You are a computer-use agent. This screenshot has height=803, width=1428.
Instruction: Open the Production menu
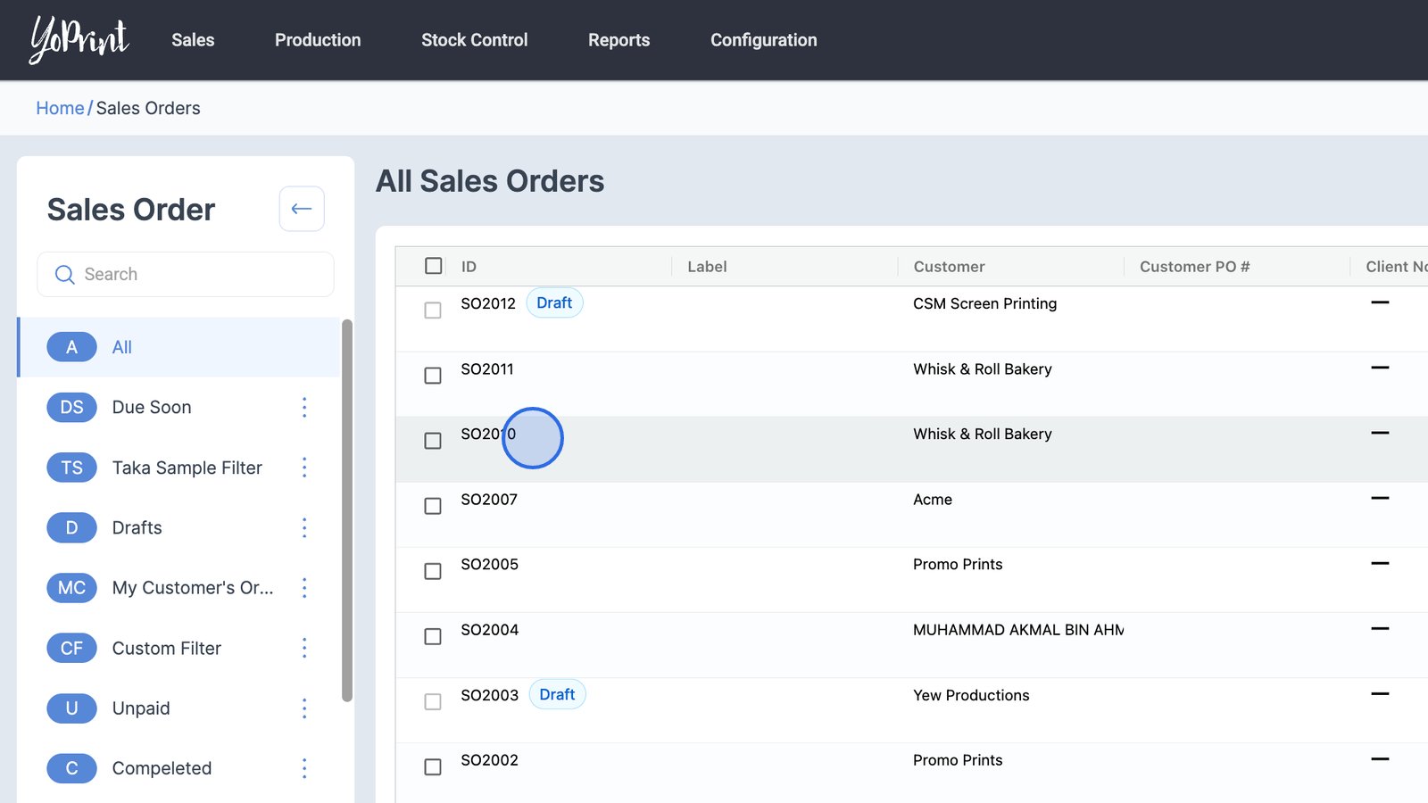click(318, 40)
